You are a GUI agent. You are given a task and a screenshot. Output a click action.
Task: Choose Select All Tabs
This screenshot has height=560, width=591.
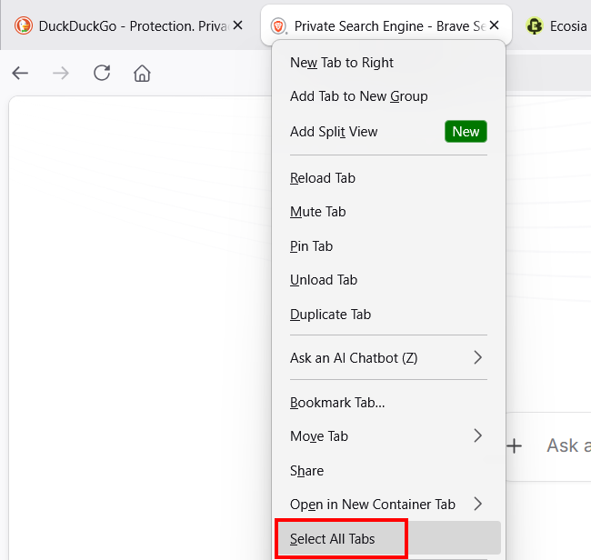388,538
